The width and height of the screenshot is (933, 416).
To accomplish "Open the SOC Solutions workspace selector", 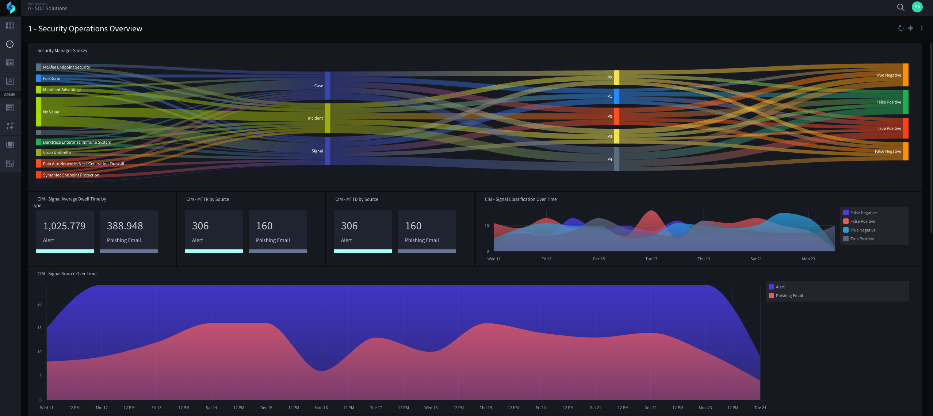I will 48,8.
